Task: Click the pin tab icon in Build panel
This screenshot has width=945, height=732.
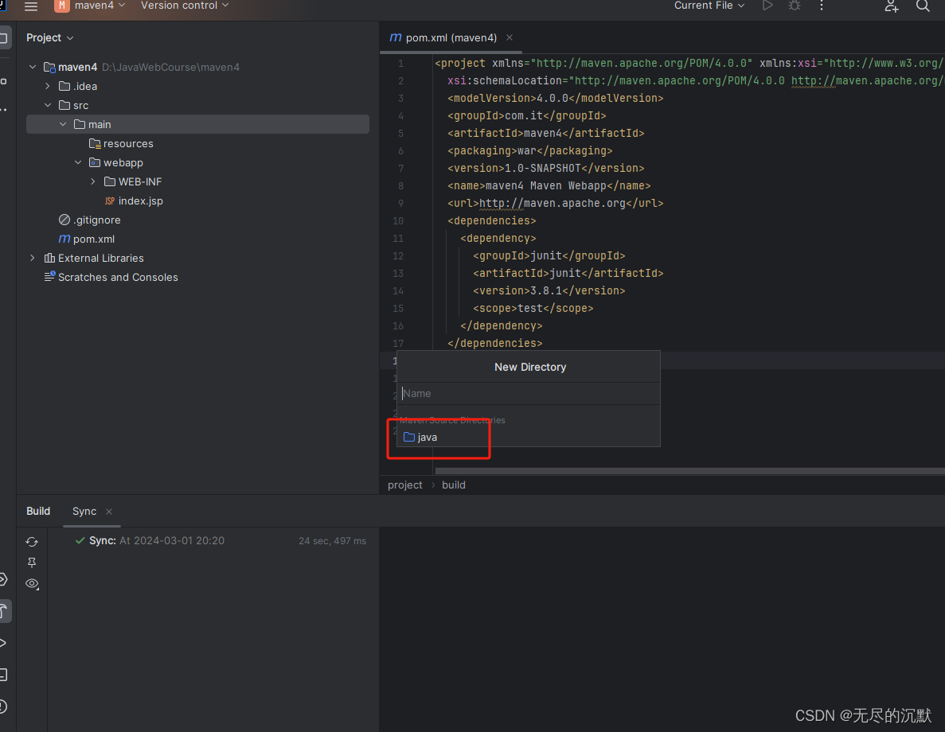Action: 32,562
